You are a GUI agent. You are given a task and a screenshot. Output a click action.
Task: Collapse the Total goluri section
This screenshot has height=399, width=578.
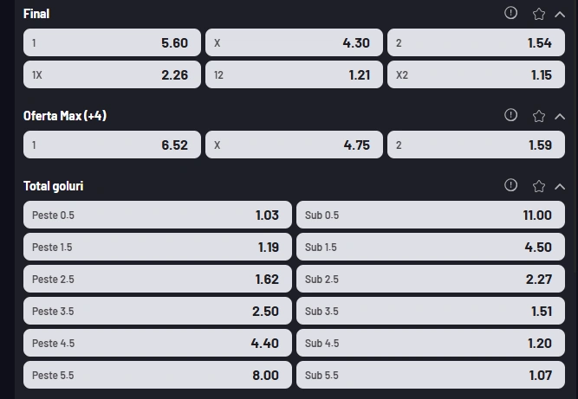[560, 187]
